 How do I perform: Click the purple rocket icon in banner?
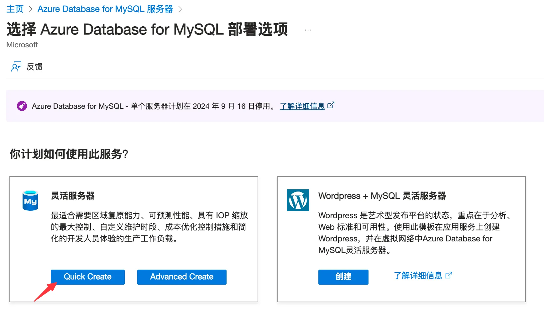pyautogui.click(x=22, y=106)
